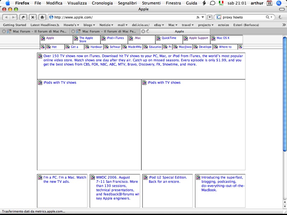
Task: Expand the blogs bookmark folder
Action: click(89, 25)
